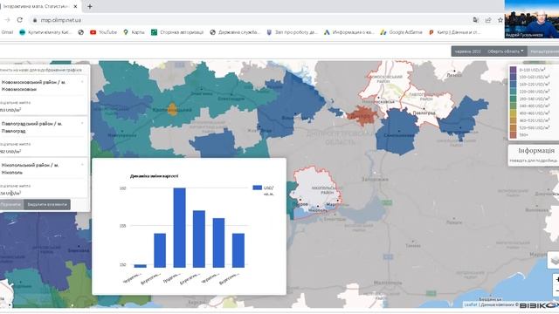Click the 580+ legend swatch
The image size is (559, 314).
513,135
